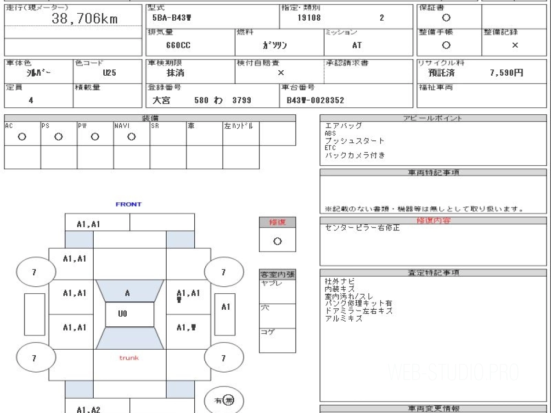Select the バックカメラ付き appeal point line

[x=355, y=155]
